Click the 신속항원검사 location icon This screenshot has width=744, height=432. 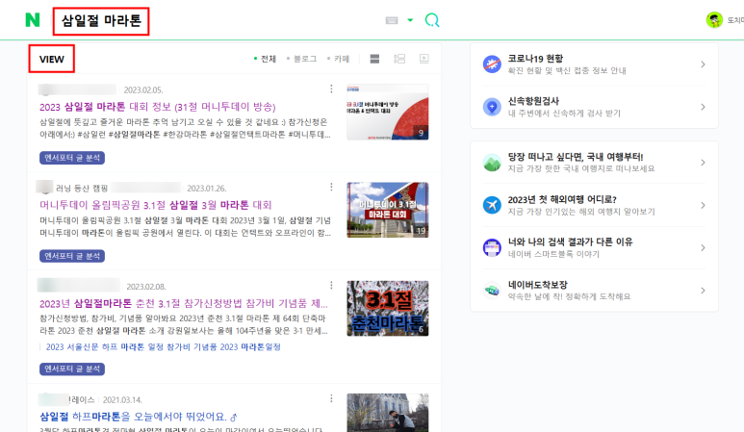click(492, 107)
